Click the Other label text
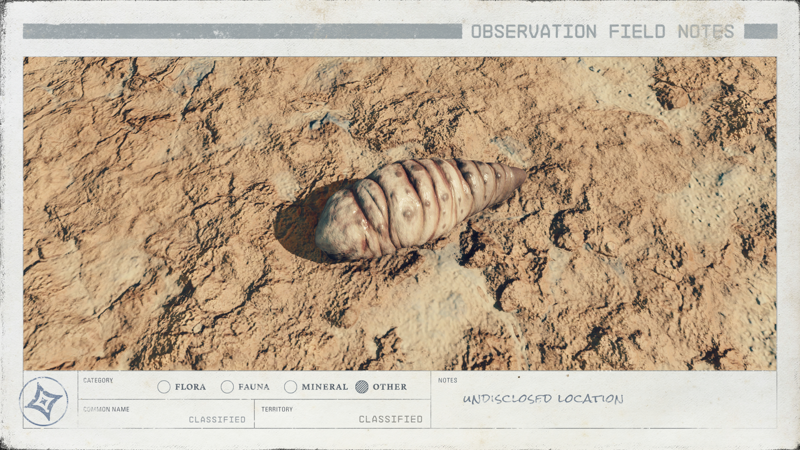This screenshot has height=450, width=800. pos(390,387)
